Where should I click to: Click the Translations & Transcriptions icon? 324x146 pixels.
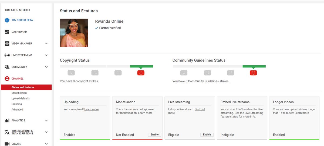pos(7,132)
